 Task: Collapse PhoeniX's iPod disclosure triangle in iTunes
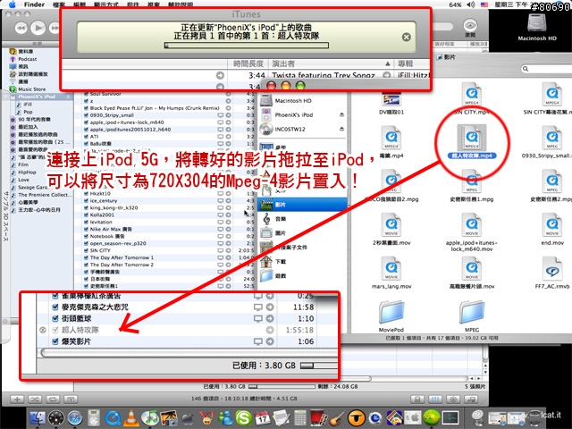(x=6, y=97)
